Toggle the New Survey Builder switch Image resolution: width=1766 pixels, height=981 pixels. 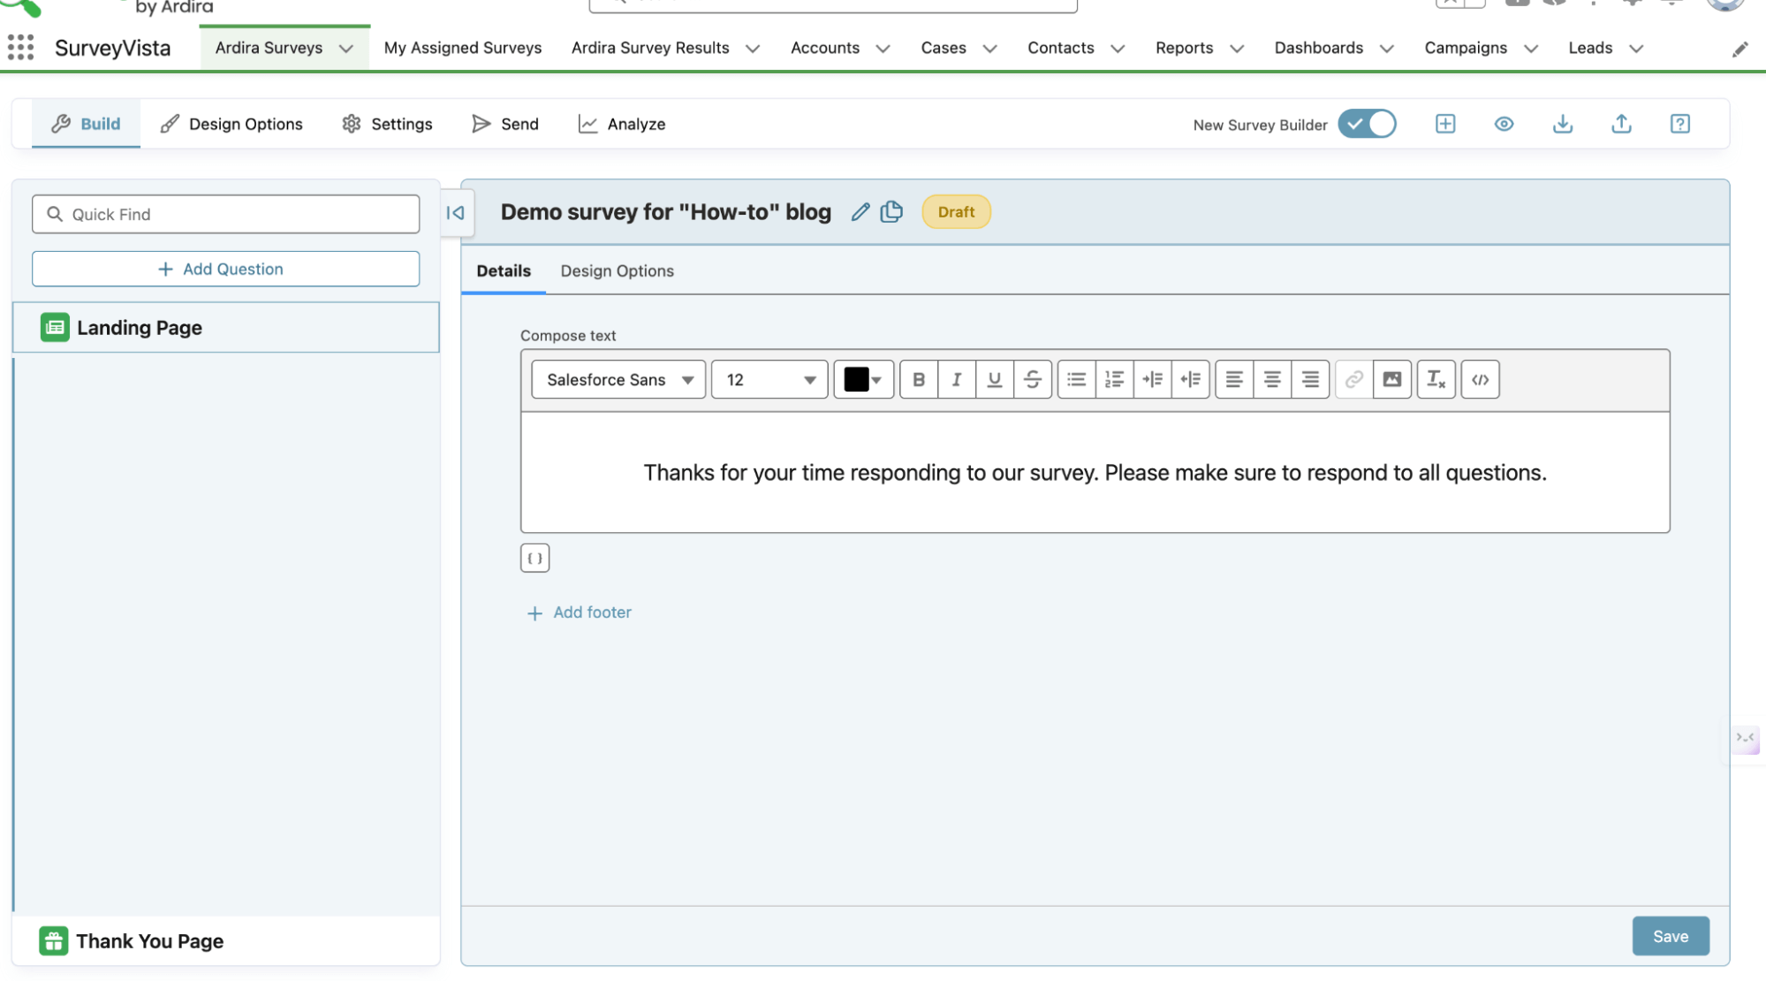(1367, 124)
